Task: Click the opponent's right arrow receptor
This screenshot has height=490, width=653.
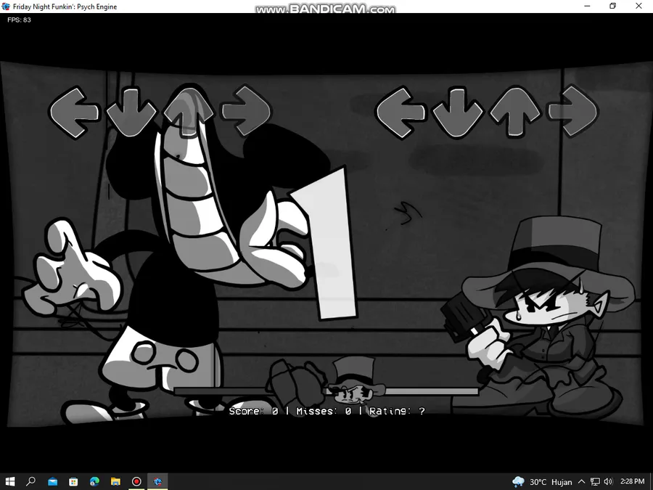Action: tap(246, 111)
